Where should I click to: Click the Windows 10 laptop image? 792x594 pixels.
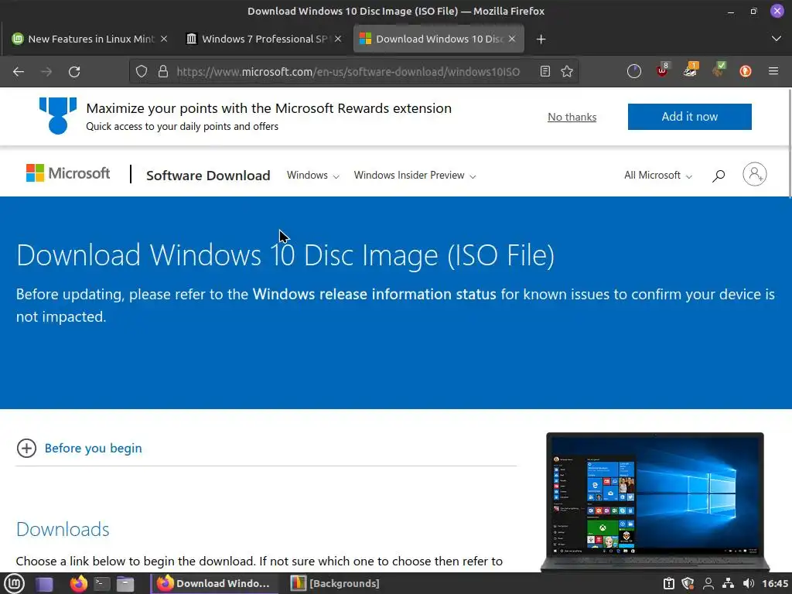pos(654,501)
